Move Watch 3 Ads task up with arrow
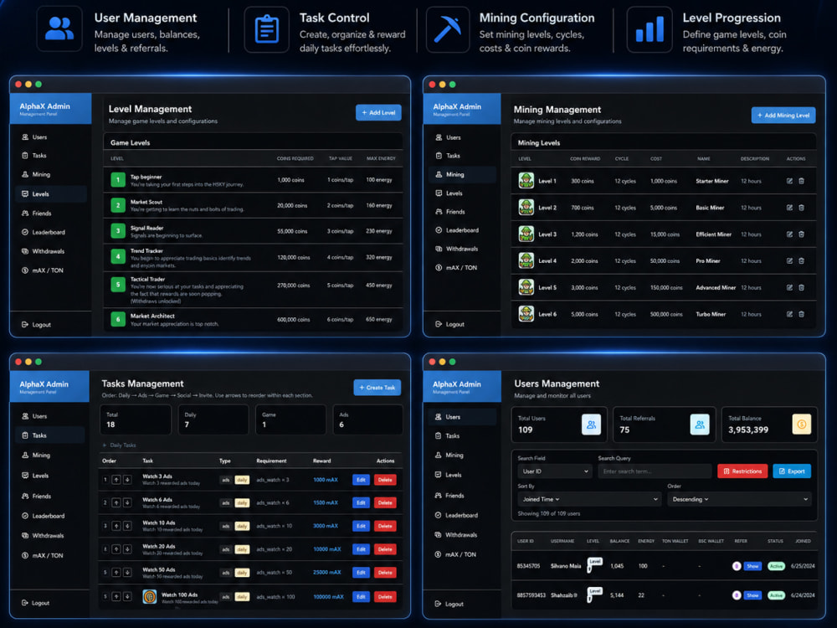 116,480
